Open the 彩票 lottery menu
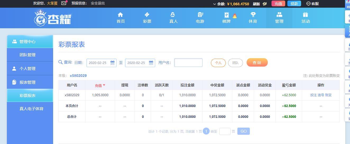Screen dimensions: 350x144 (x=147, y=18)
